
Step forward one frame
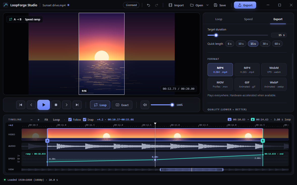pos(67,105)
